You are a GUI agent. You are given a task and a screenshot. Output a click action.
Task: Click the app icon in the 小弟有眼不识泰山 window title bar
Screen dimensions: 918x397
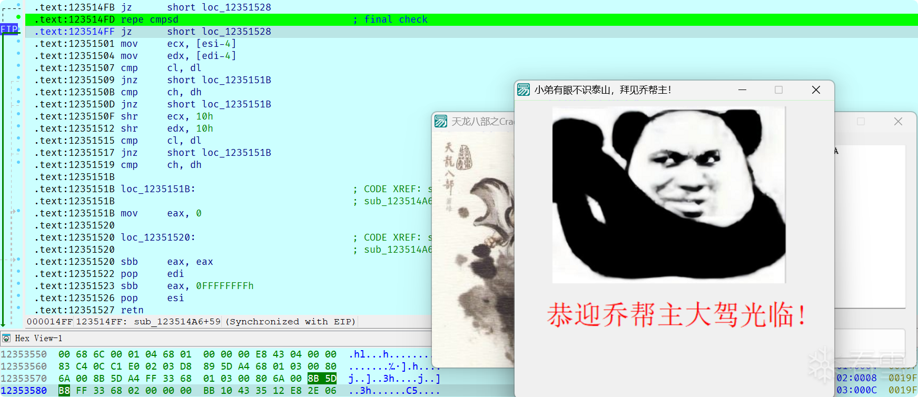(524, 90)
